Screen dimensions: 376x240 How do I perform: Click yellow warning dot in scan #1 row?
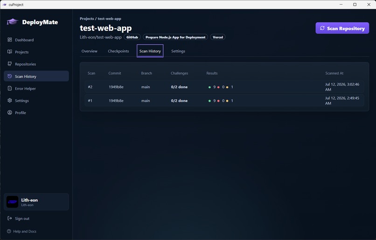coord(227,101)
